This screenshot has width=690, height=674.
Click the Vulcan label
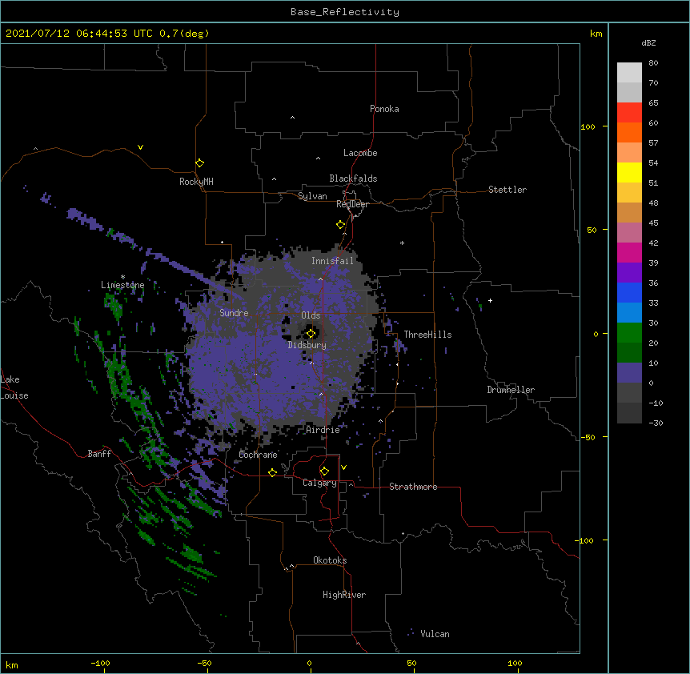[x=435, y=634]
